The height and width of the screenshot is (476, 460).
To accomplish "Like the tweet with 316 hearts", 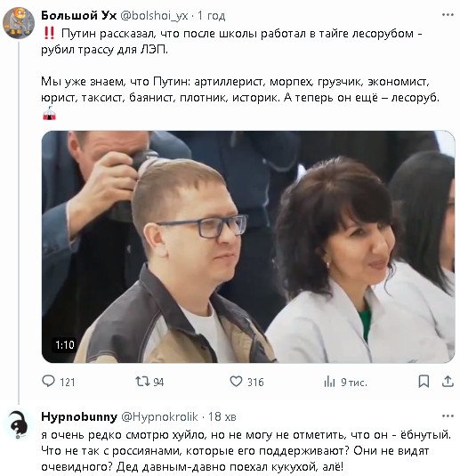I will [x=236, y=382].
